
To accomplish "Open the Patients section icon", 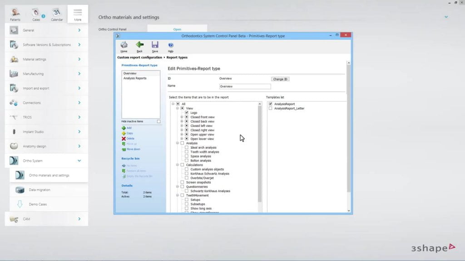I will 15,13.
